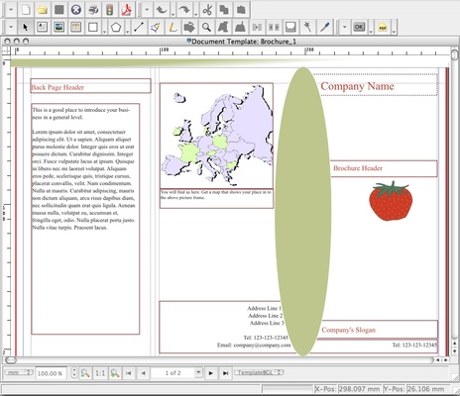Screen dimensions: 460x396
Task: Paste from clipboard icon
Action: [x=241, y=10]
